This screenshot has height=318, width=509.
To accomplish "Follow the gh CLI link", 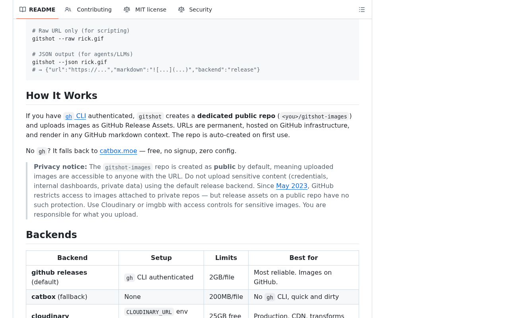I will (75, 116).
